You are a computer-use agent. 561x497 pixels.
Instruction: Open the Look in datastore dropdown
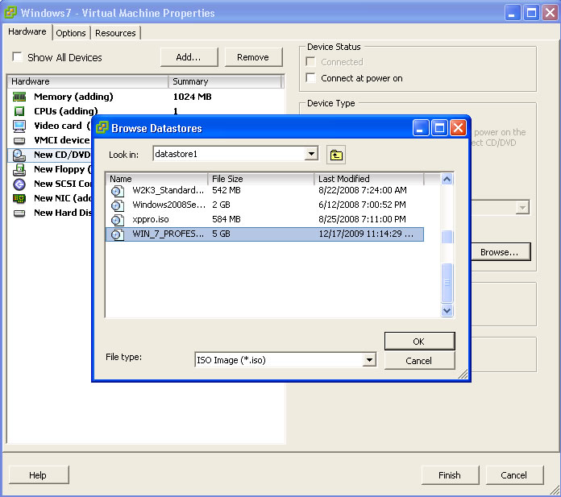(311, 154)
